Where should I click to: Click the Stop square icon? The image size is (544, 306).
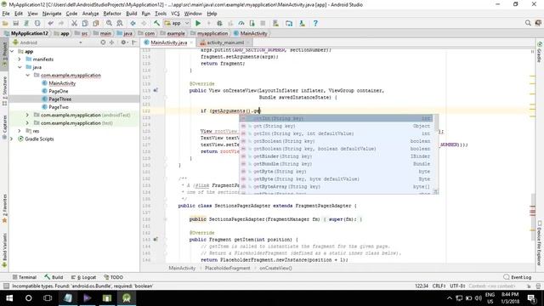(x=263, y=23)
